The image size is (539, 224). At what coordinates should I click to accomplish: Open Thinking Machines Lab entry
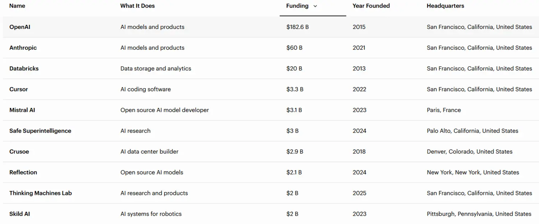[x=41, y=193]
